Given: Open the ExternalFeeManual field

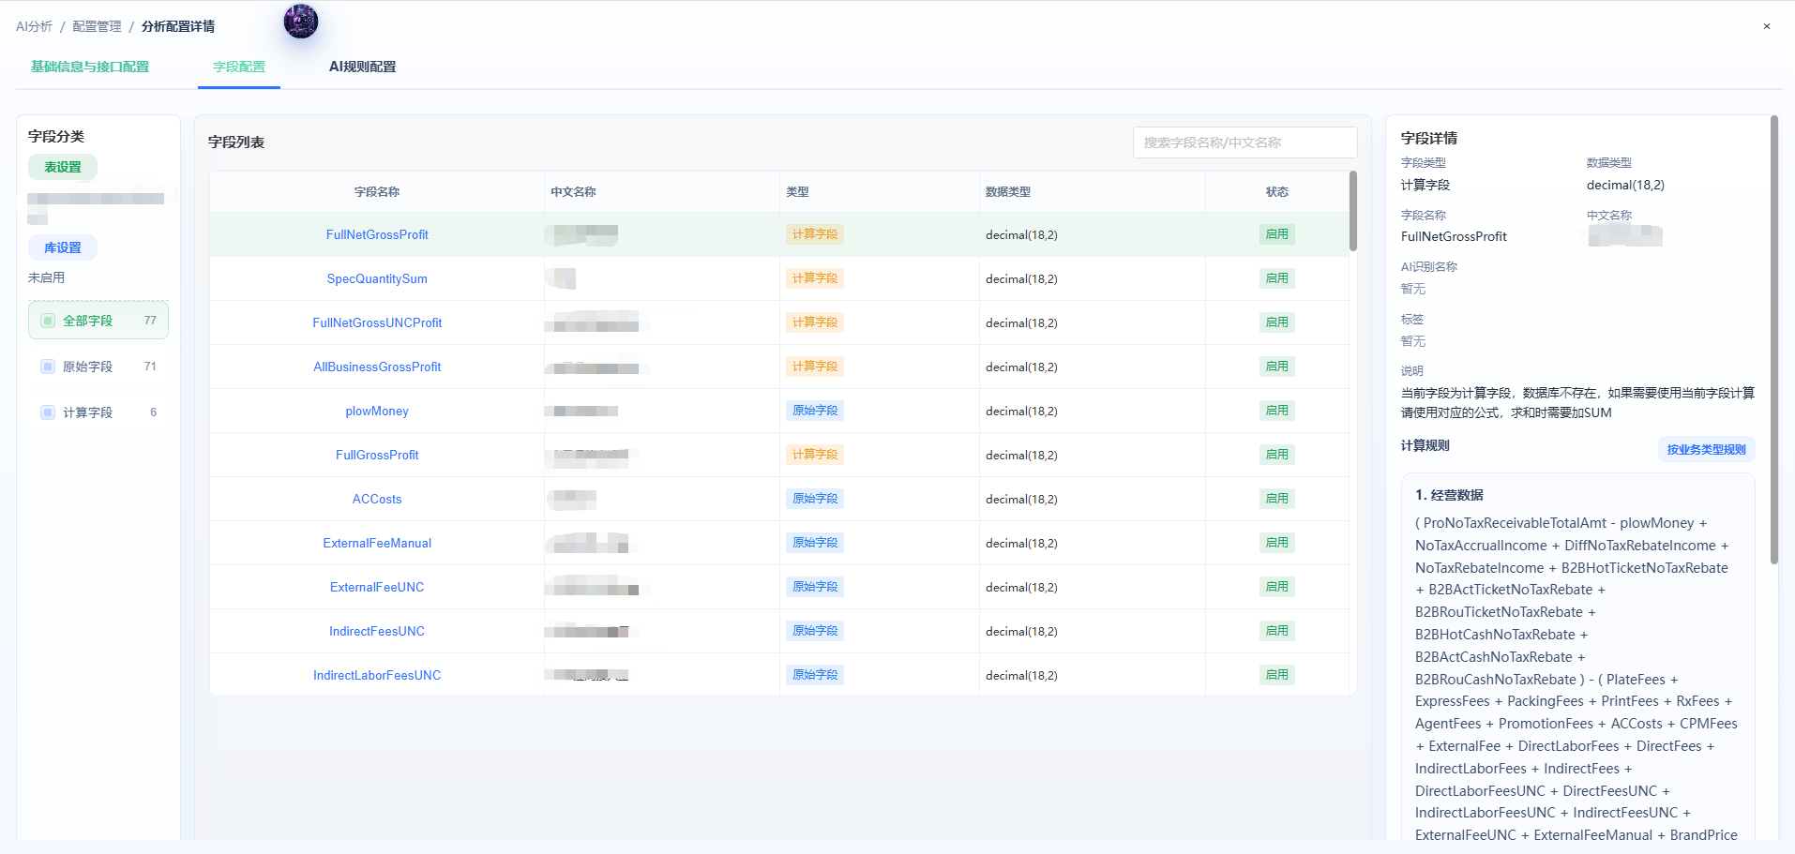Looking at the screenshot, I should coord(377,543).
